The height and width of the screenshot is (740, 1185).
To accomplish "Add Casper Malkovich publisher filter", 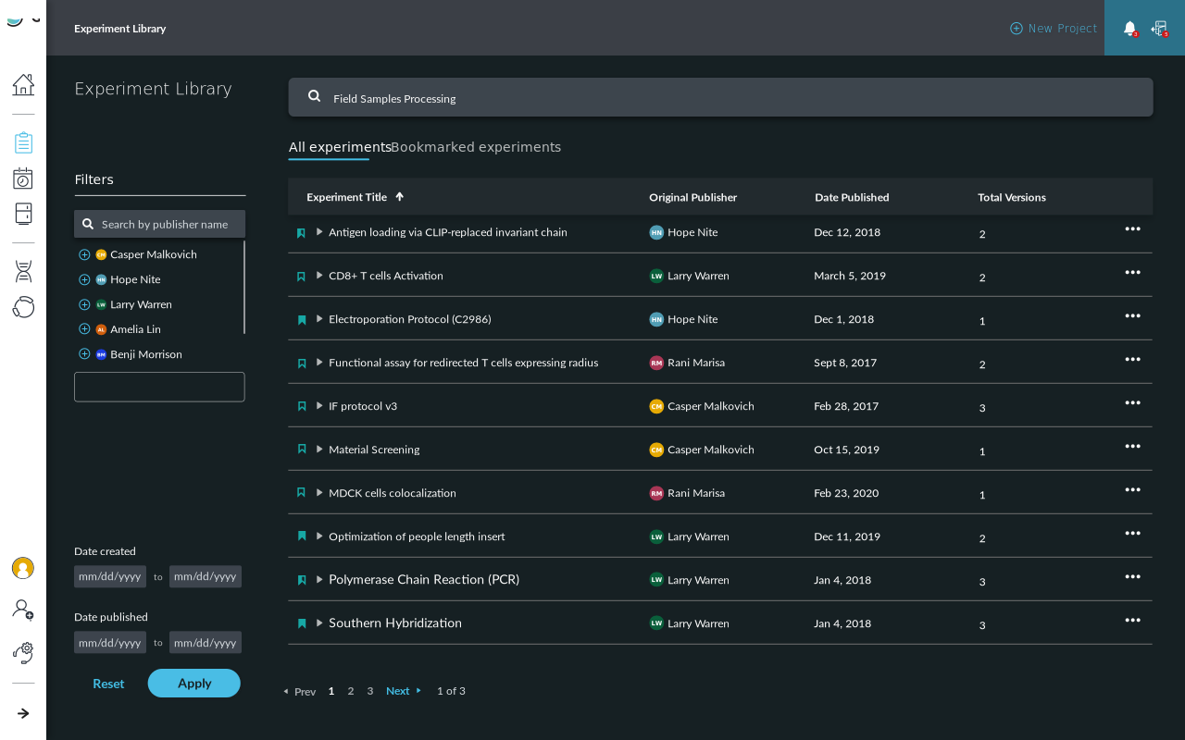I will [84, 254].
